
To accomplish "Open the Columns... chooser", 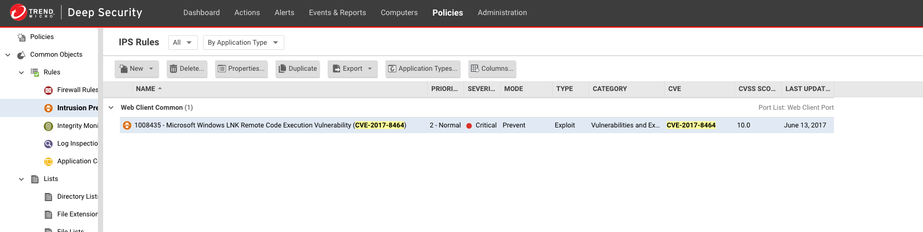I will pos(492,69).
